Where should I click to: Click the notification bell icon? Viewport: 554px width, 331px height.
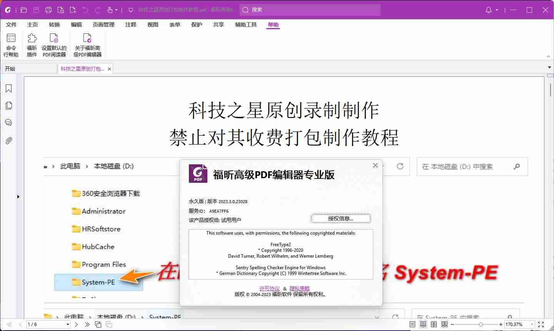click(x=489, y=10)
